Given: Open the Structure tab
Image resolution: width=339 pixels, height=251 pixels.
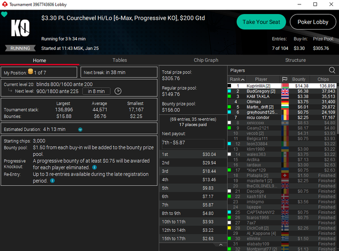Looking at the screenshot, I should tap(295, 60).
